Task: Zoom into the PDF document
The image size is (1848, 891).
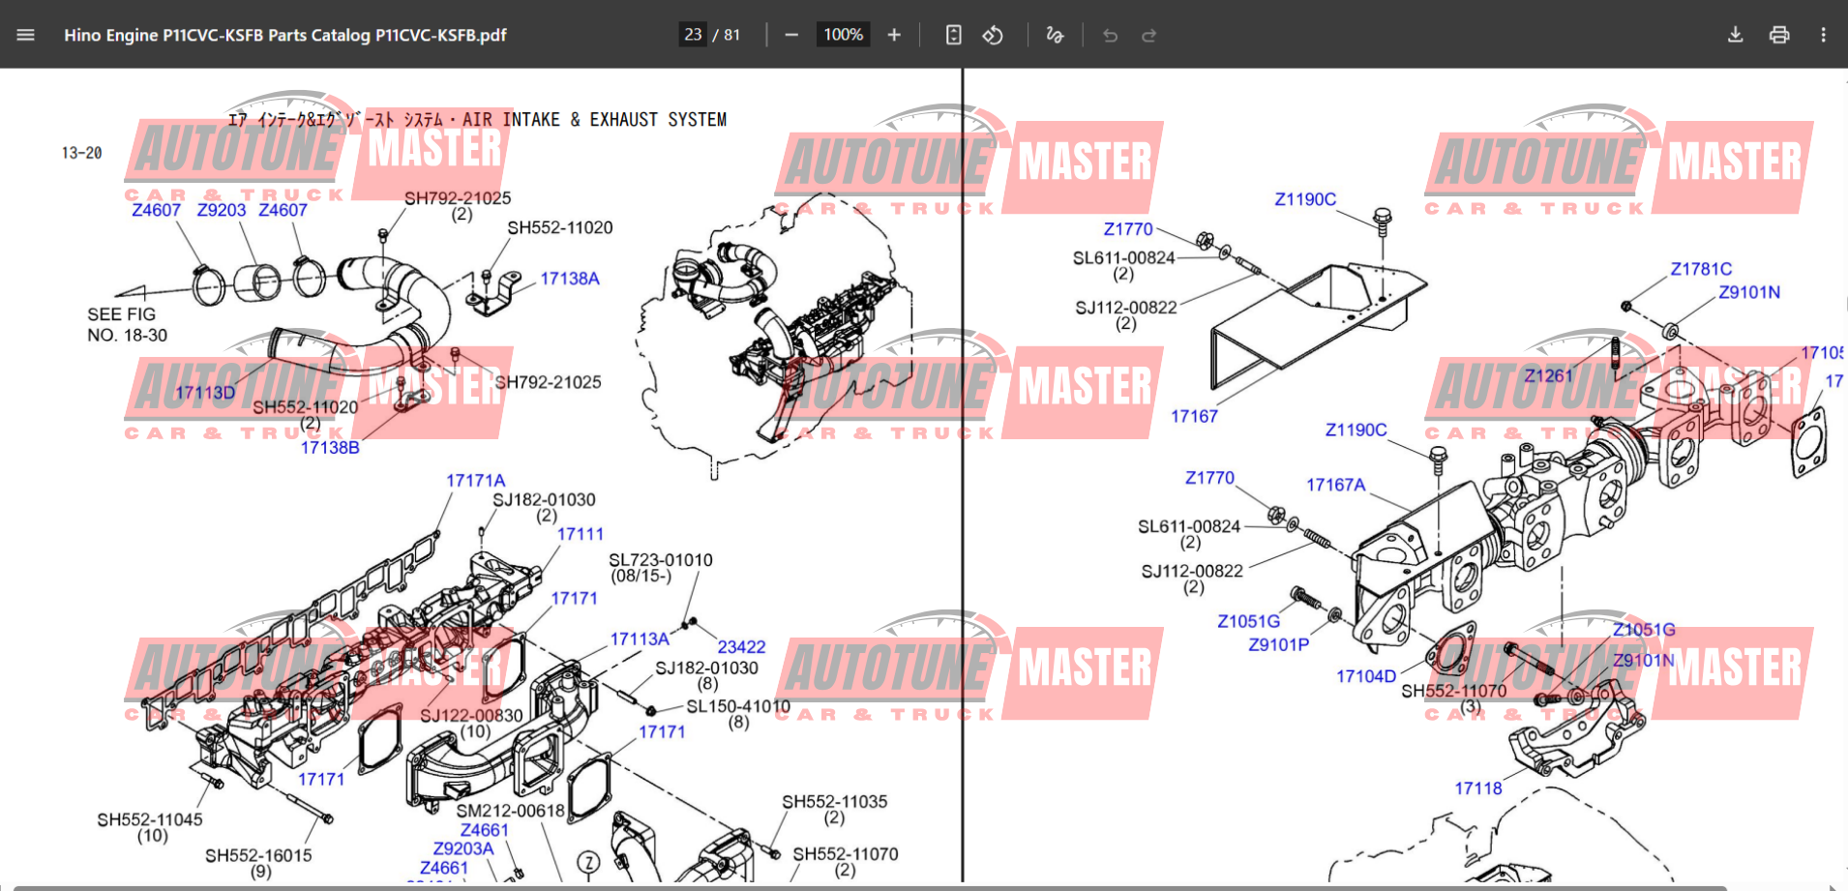Action: [x=893, y=34]
